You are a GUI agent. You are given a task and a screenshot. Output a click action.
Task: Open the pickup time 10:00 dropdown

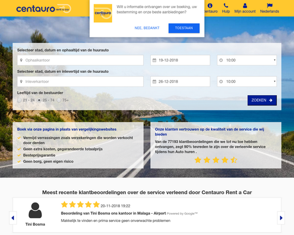pos(247,60)
